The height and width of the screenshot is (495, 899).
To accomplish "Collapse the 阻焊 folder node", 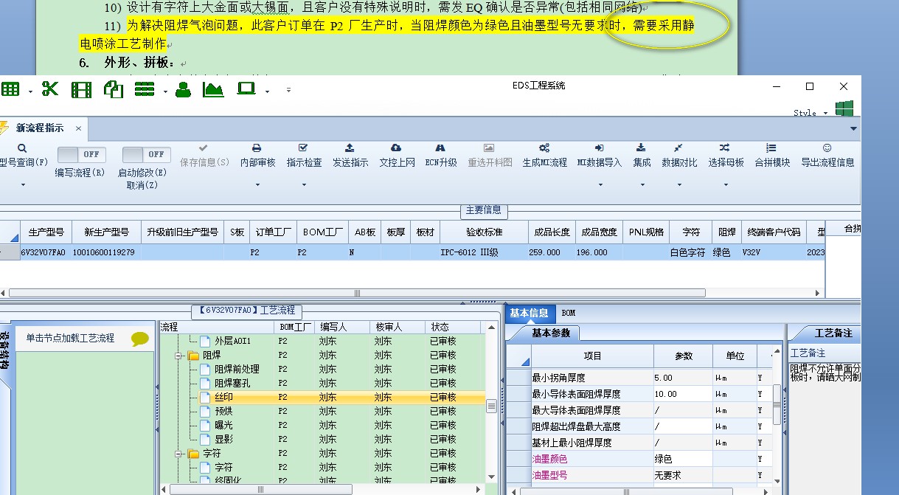I will (x=178, y=355).
